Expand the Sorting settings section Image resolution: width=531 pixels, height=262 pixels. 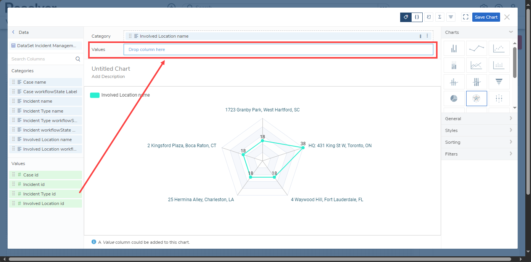tap(479, 142)
